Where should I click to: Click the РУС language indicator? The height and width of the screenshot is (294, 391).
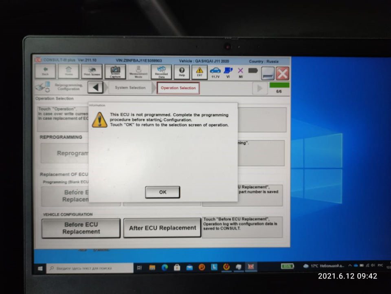380,265
